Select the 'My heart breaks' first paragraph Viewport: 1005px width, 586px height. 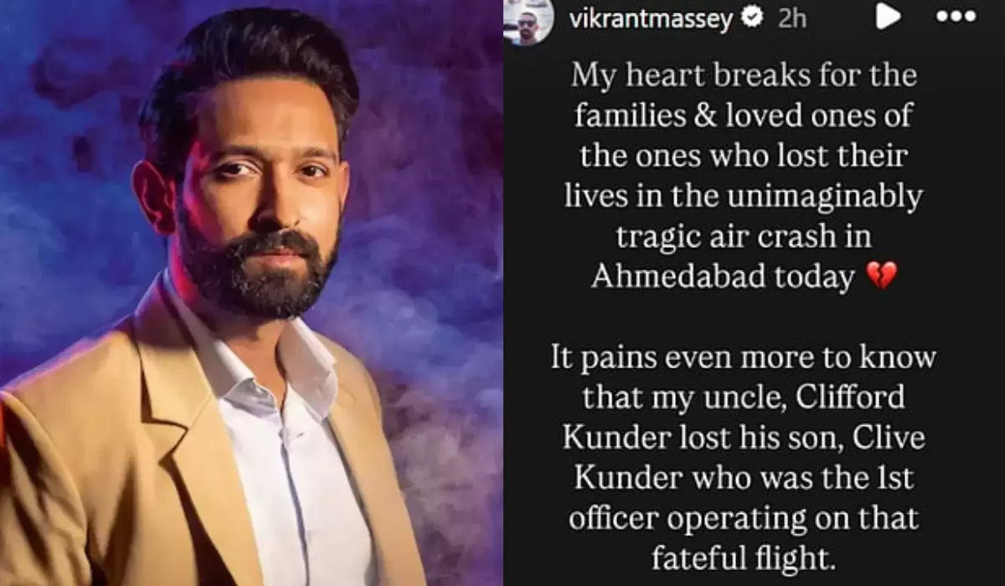click(744, 176)
